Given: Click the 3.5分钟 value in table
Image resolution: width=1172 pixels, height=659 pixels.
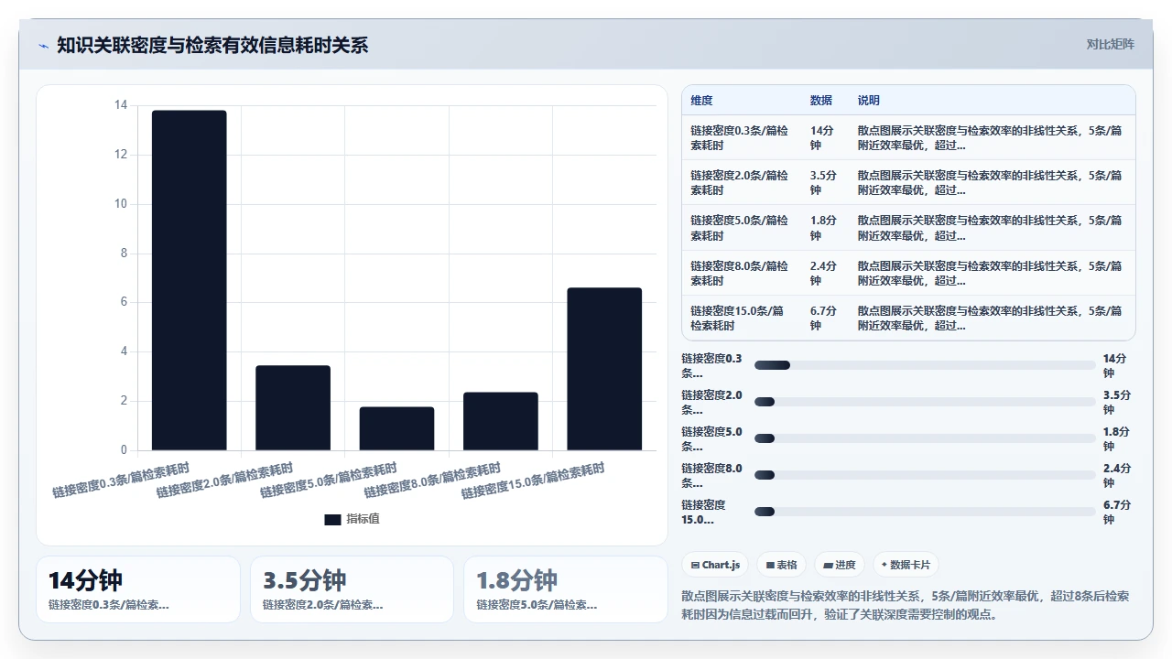Looking at the screenshot, I should click(824, 182).
